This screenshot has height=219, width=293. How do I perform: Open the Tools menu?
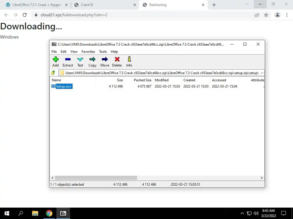coord(103,52)
